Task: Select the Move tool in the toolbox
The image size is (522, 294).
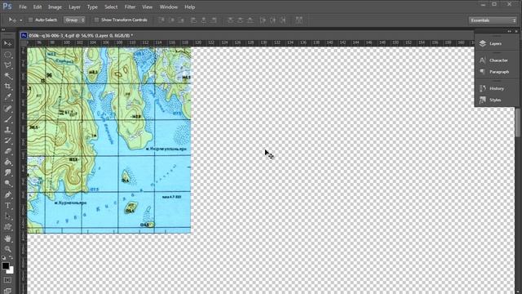Action: [x=7, y=43]
